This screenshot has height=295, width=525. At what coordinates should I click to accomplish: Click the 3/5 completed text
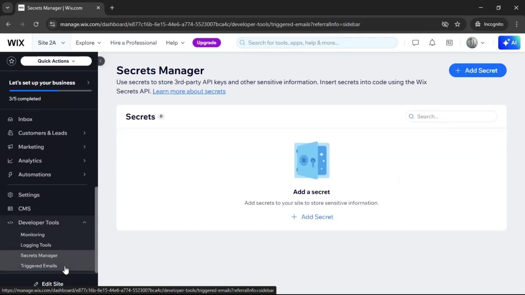[x=25, y=99]
